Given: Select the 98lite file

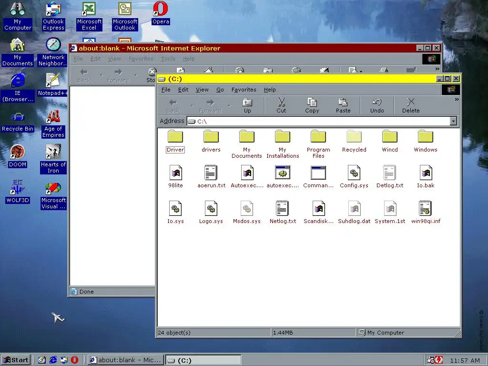Looking at the screenshot, I should pos(175,177).
